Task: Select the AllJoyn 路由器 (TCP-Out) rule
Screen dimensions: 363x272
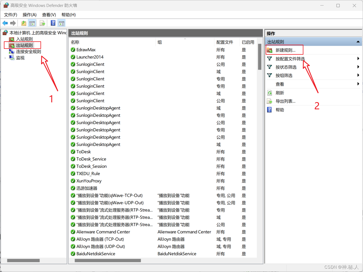Action: coord(100,239)
